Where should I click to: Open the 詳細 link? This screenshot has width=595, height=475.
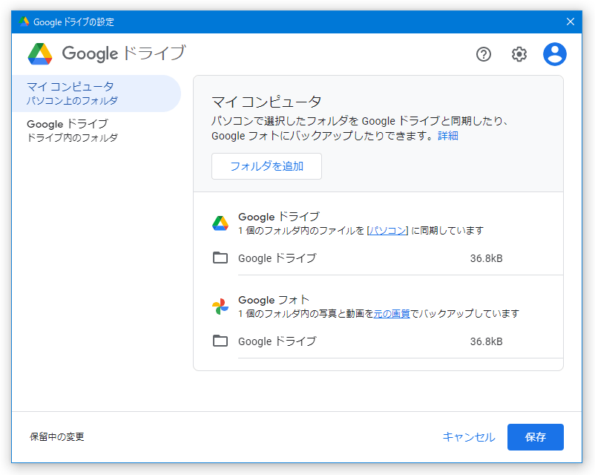click(448, 136)
